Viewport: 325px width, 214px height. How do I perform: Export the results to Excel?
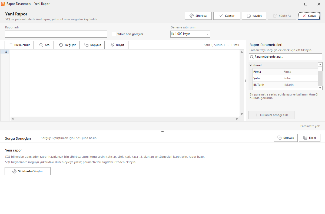coord(310,138)
